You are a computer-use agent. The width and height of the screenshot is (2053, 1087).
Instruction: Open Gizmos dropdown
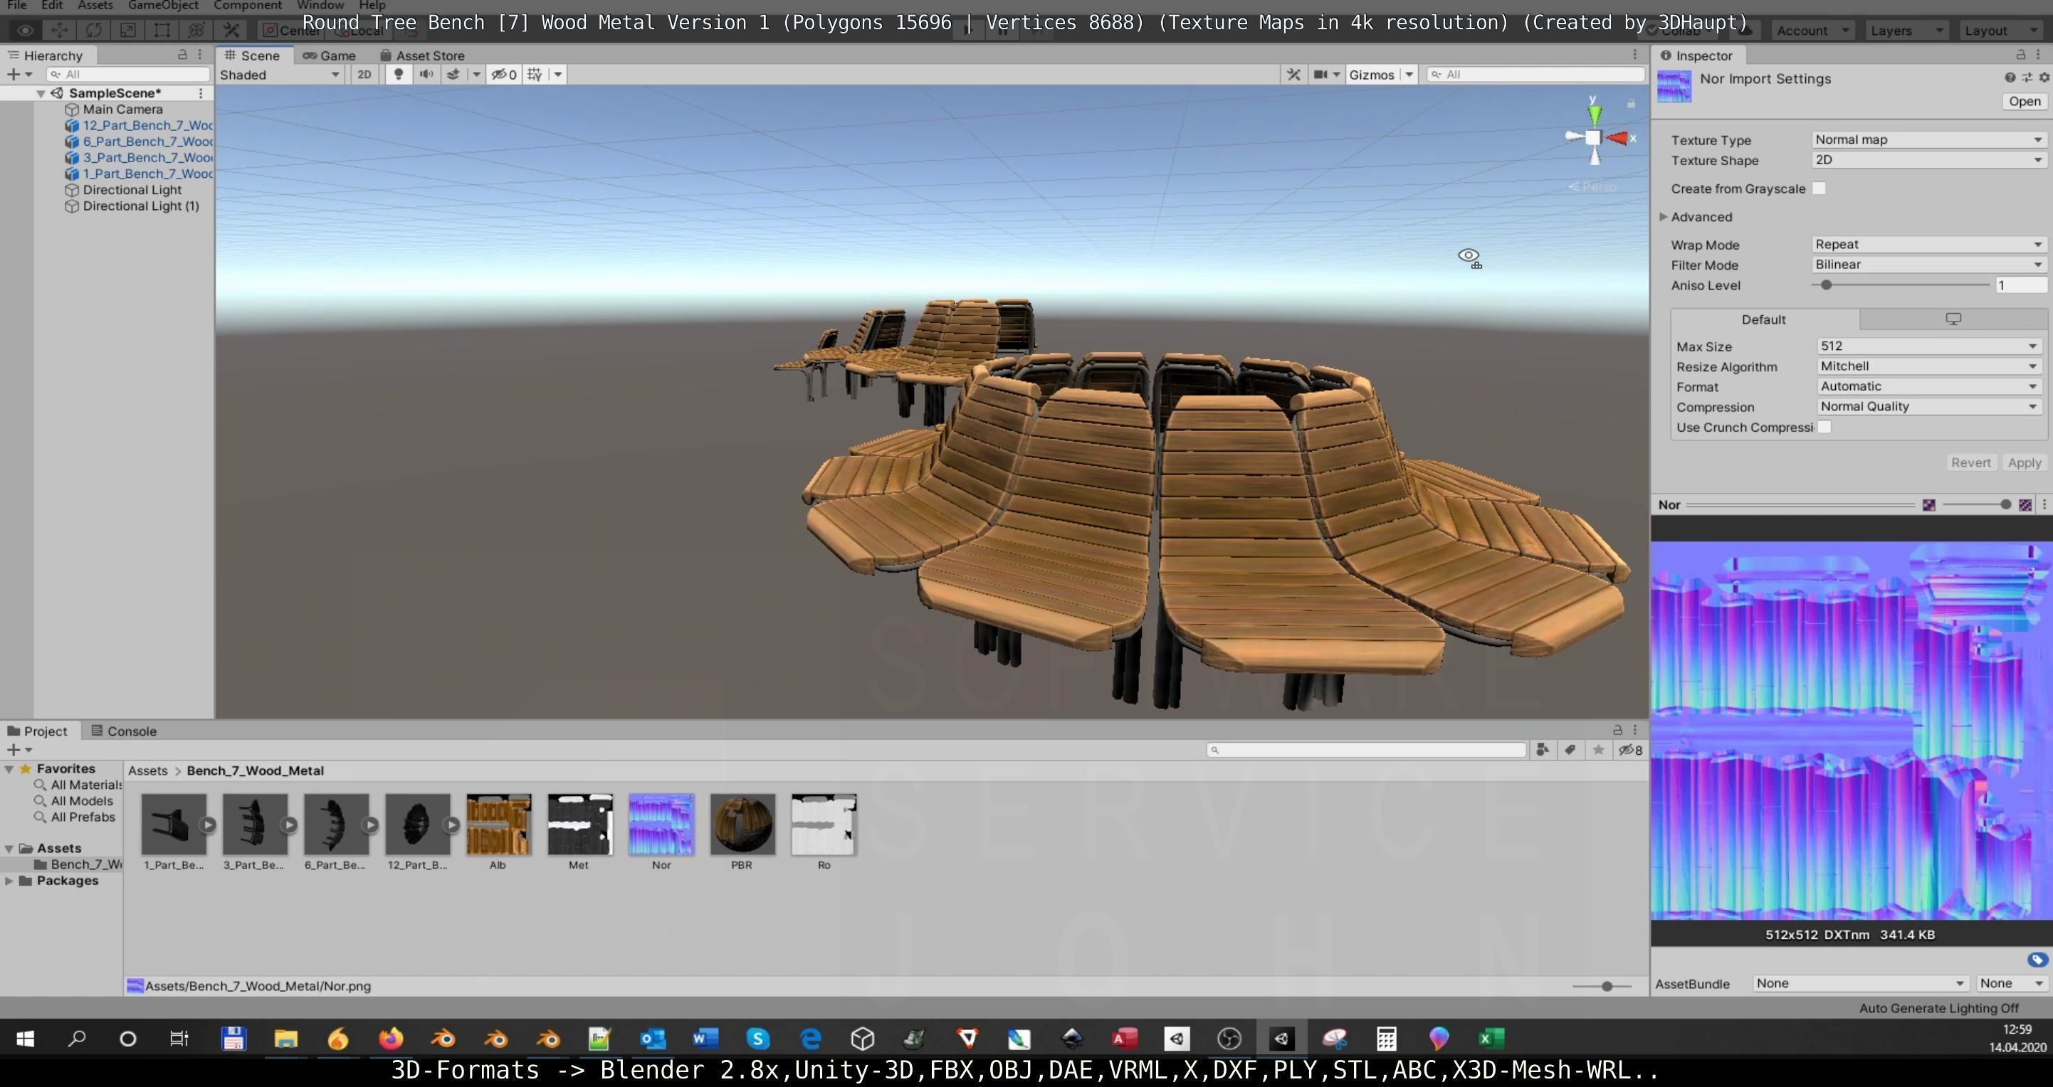(1380, 74)
